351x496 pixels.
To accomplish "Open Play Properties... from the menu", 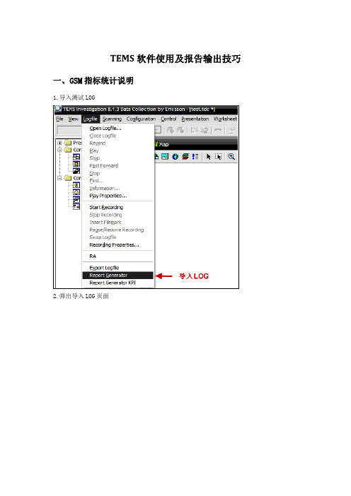I will click(x=118, y=196).
